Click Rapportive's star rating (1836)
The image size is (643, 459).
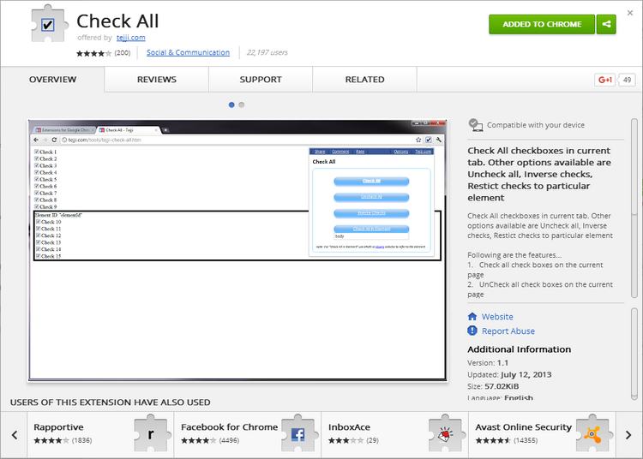point(63,440)
